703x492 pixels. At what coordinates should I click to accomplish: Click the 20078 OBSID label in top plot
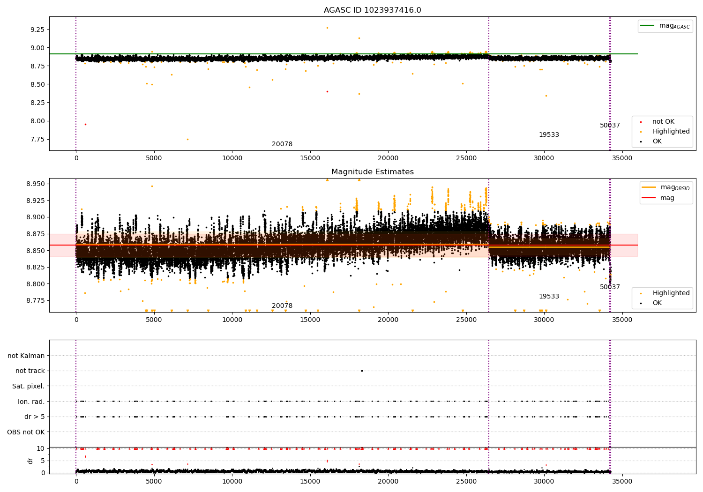[282, 144]
